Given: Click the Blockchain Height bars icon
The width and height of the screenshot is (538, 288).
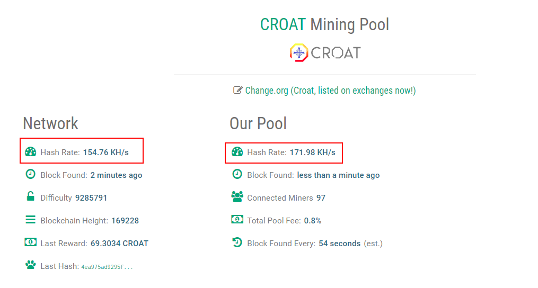Looking at the screenshot, I should click(x=31, y=219).
